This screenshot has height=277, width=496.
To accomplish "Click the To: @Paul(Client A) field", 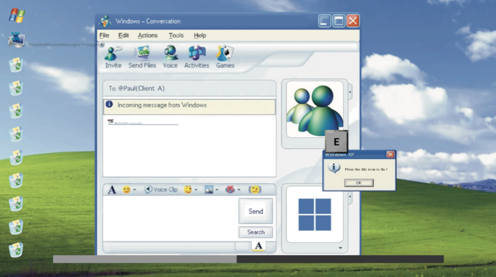I will (189, 88).
